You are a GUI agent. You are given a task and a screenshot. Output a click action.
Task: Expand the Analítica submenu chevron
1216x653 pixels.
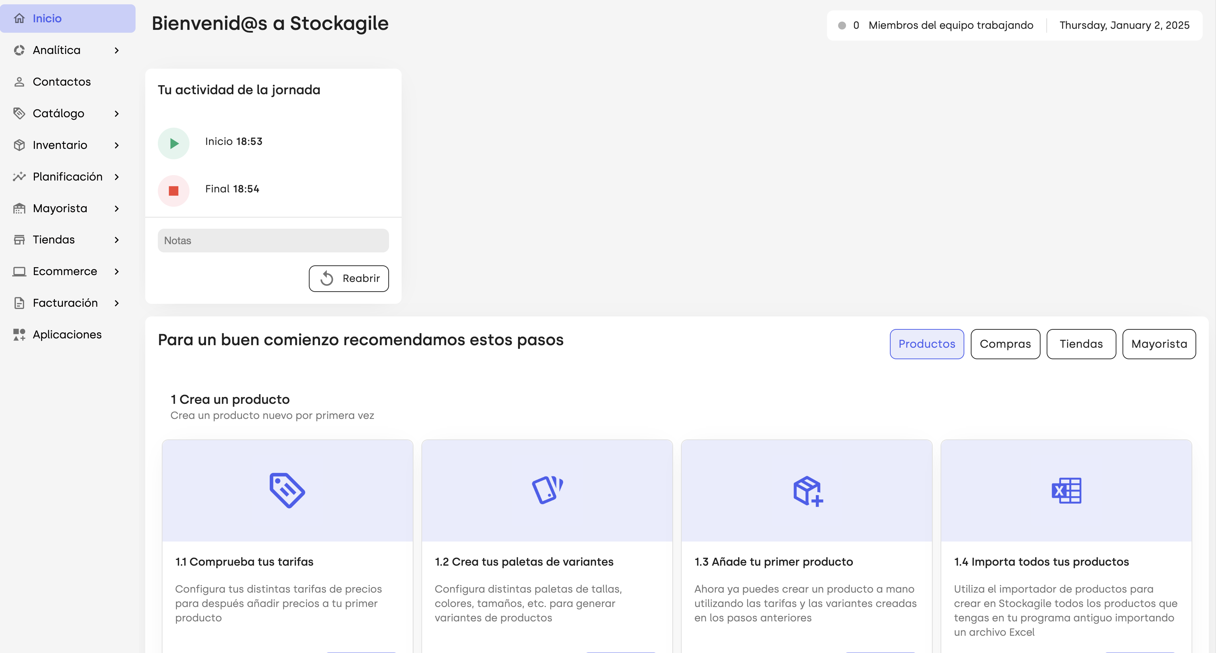(x=116, y=50)
